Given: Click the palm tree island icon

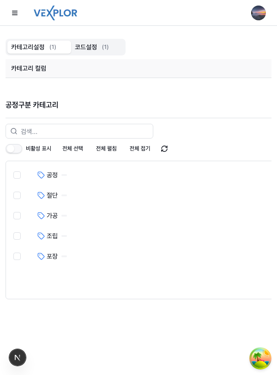Looking at the screenshot, I should click(x=260, y=358).
